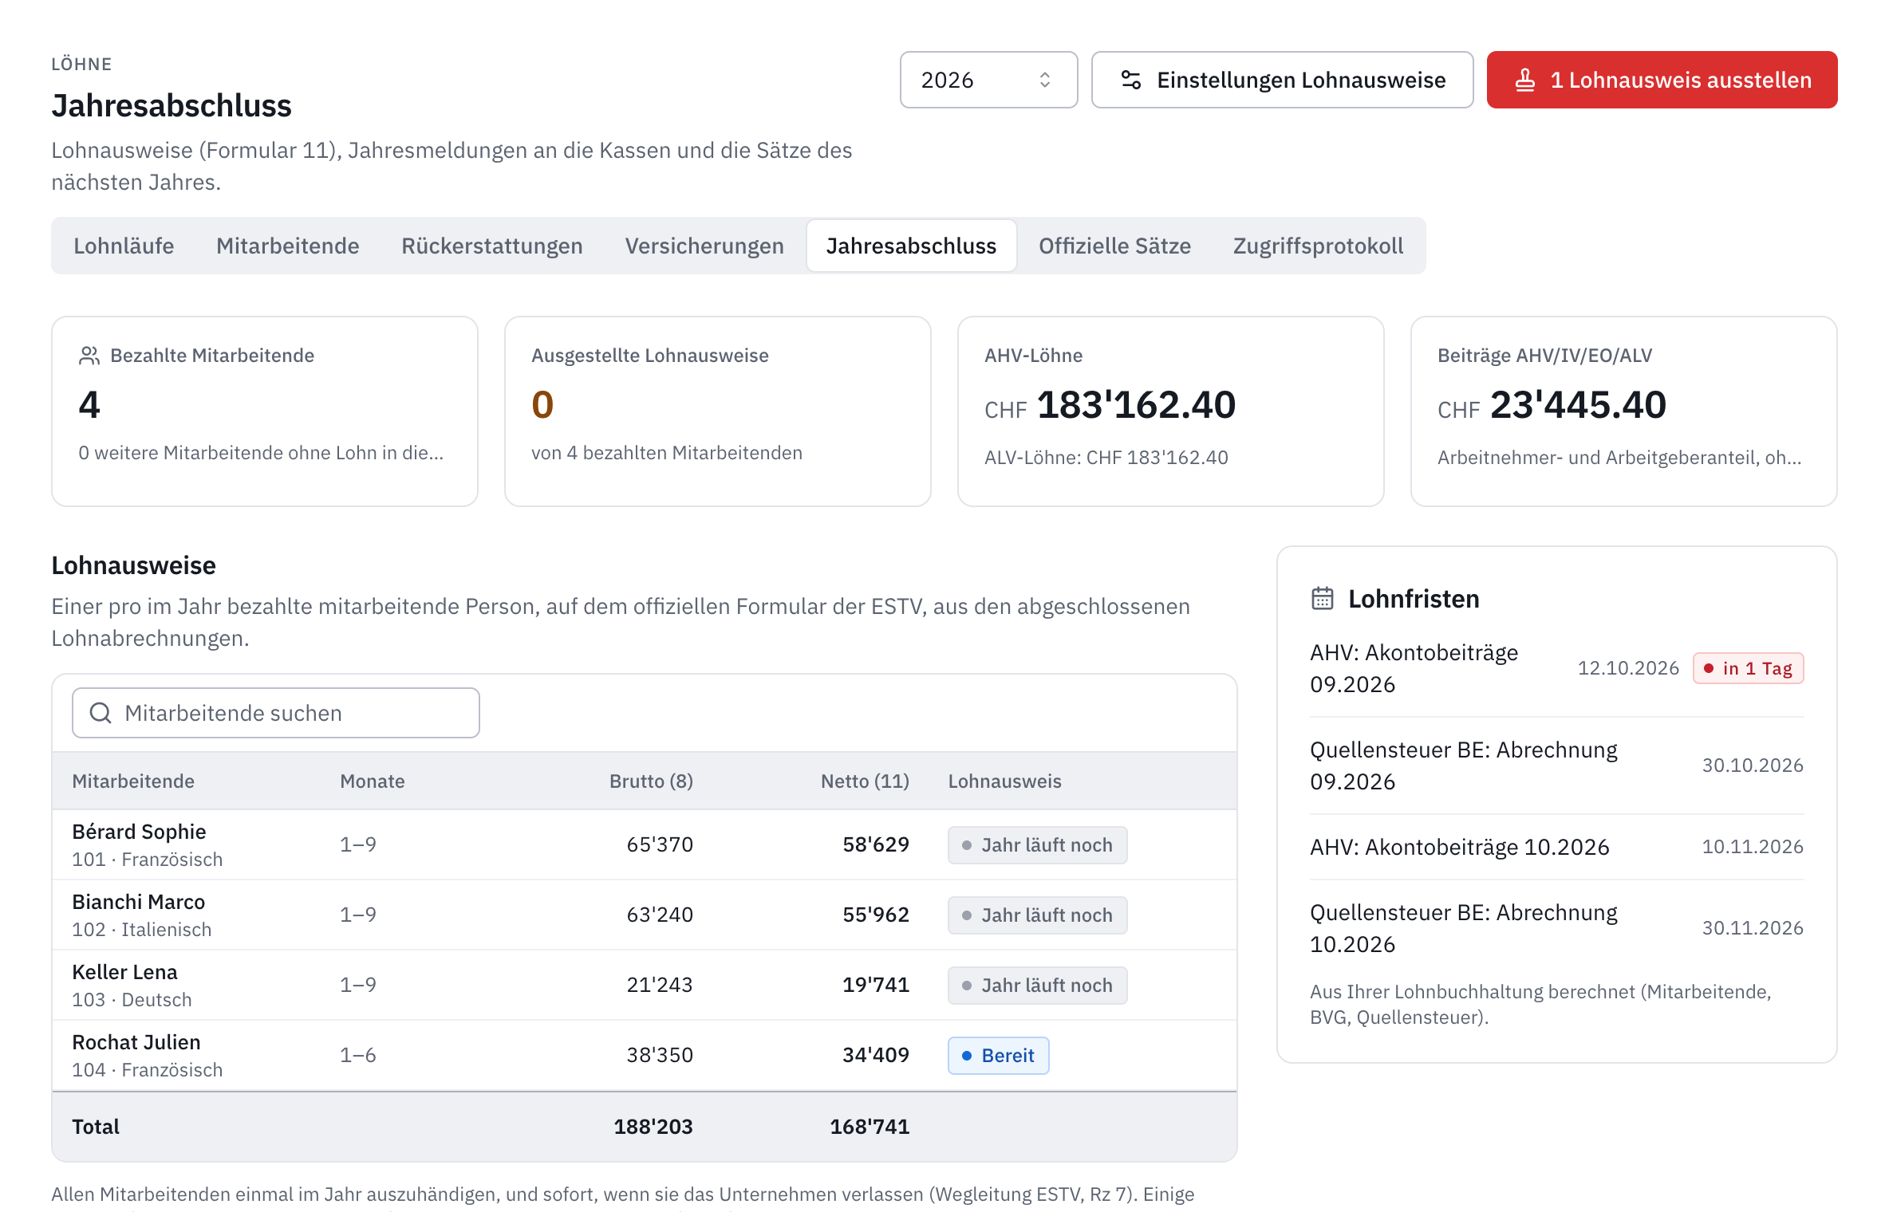Open the Versicherungen tab
The image size is (1889, 1212).
pyautogui.click(x=704, y=246)
